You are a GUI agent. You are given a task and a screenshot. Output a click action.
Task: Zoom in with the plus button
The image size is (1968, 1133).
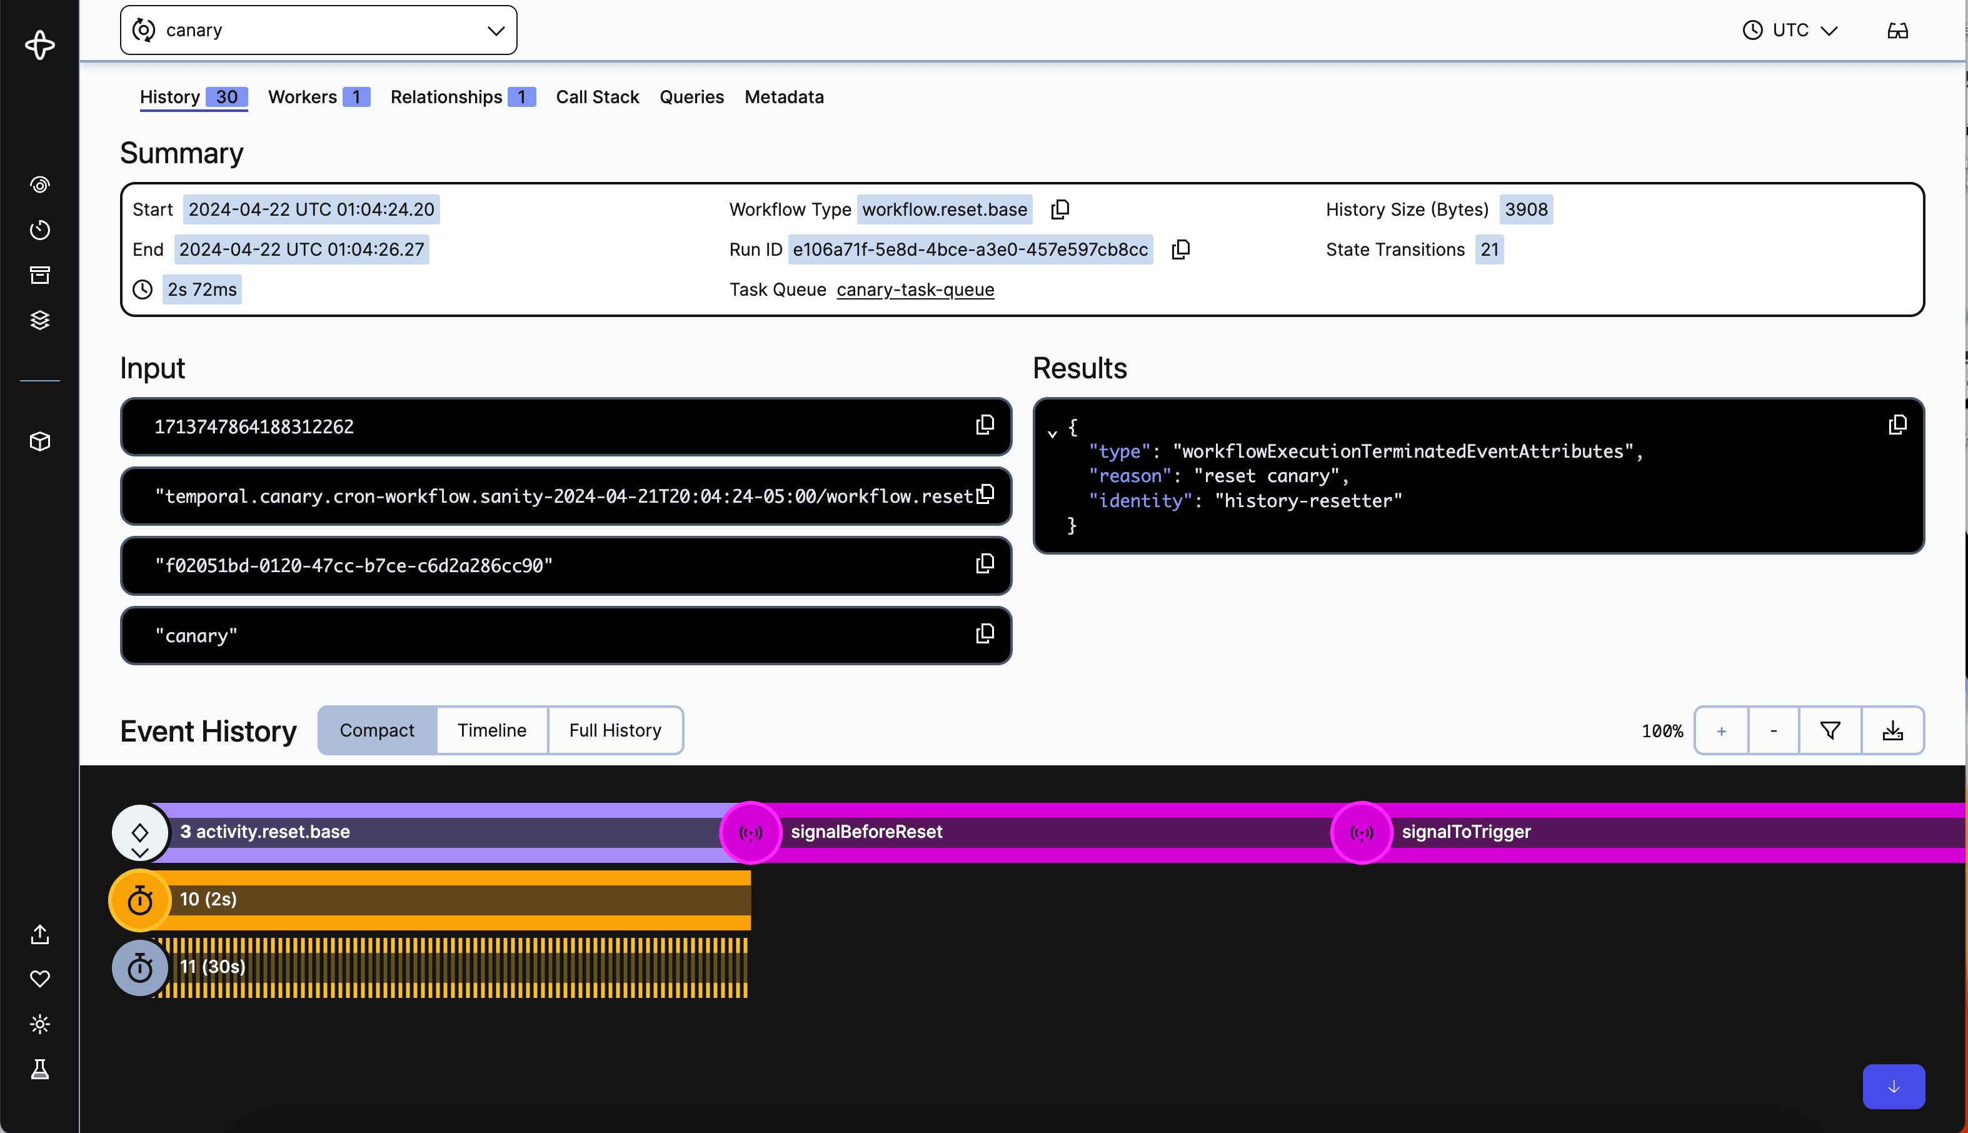click(x=1722, y=730)
